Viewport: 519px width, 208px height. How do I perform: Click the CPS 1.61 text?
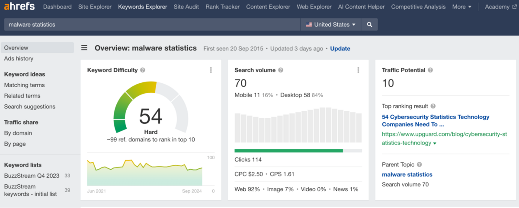tap(282, 174)
